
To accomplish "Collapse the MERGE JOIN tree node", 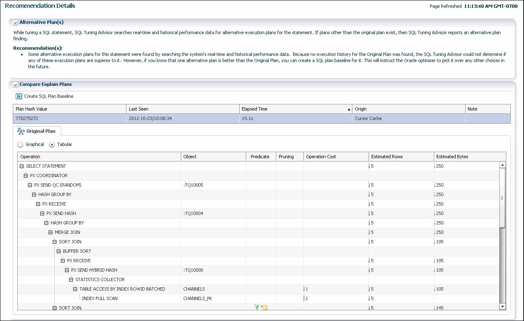I will (51, 233).
